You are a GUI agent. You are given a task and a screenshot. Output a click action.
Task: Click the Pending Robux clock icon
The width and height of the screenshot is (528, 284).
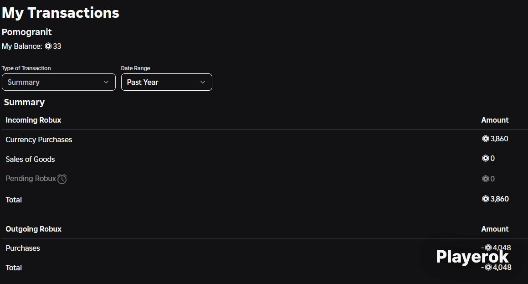(x=62, y=179)
